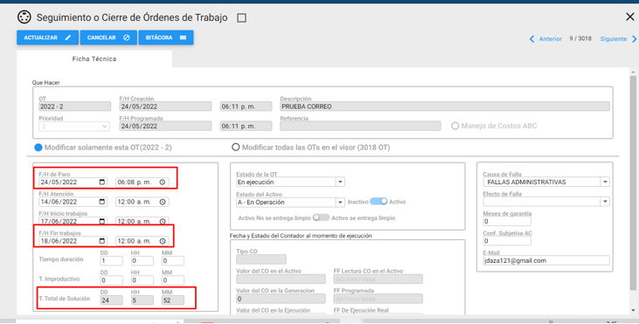Open clock picker for F/H Inicio trabajos time
639x324 pixels.
pyautogui.click(x=163, y=221)
